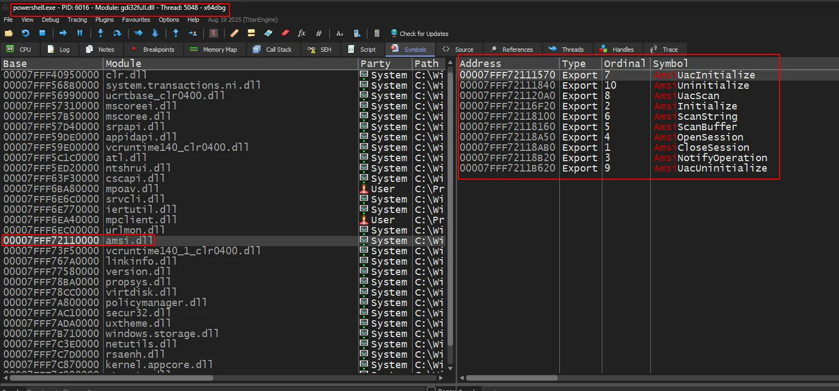Open the calculator icon in toolbar

coord(377,33)
